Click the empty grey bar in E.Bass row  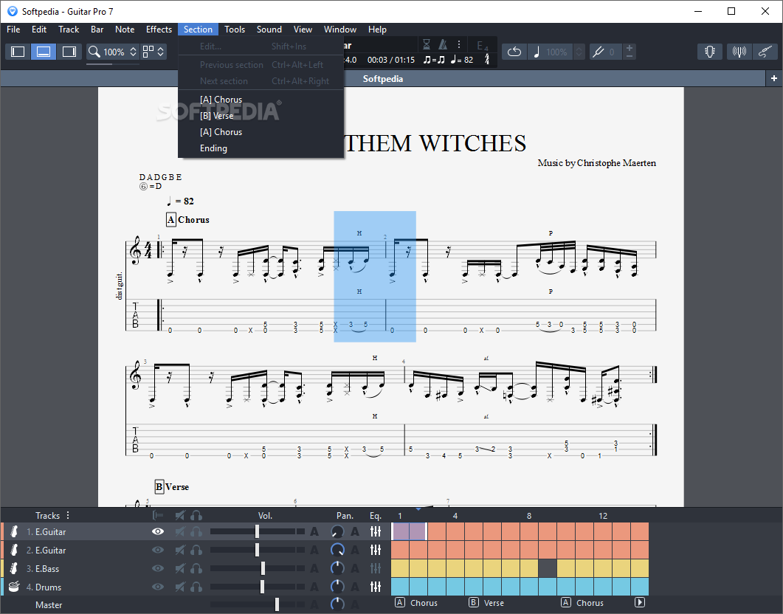coord(548,568)
